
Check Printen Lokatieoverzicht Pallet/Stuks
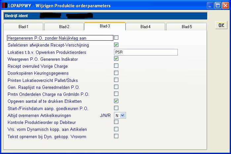(116, 80)
